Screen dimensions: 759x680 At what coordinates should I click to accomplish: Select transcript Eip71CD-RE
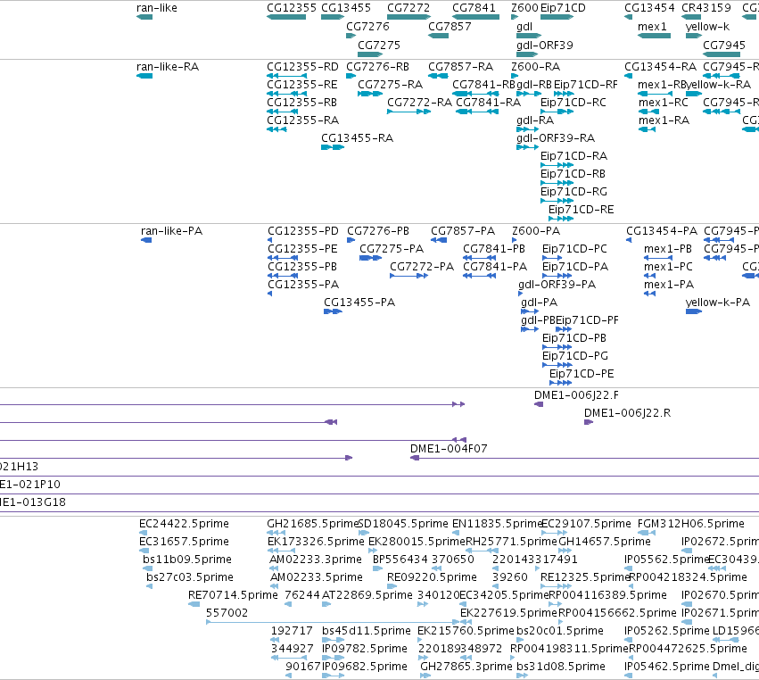tap(581, 209)
